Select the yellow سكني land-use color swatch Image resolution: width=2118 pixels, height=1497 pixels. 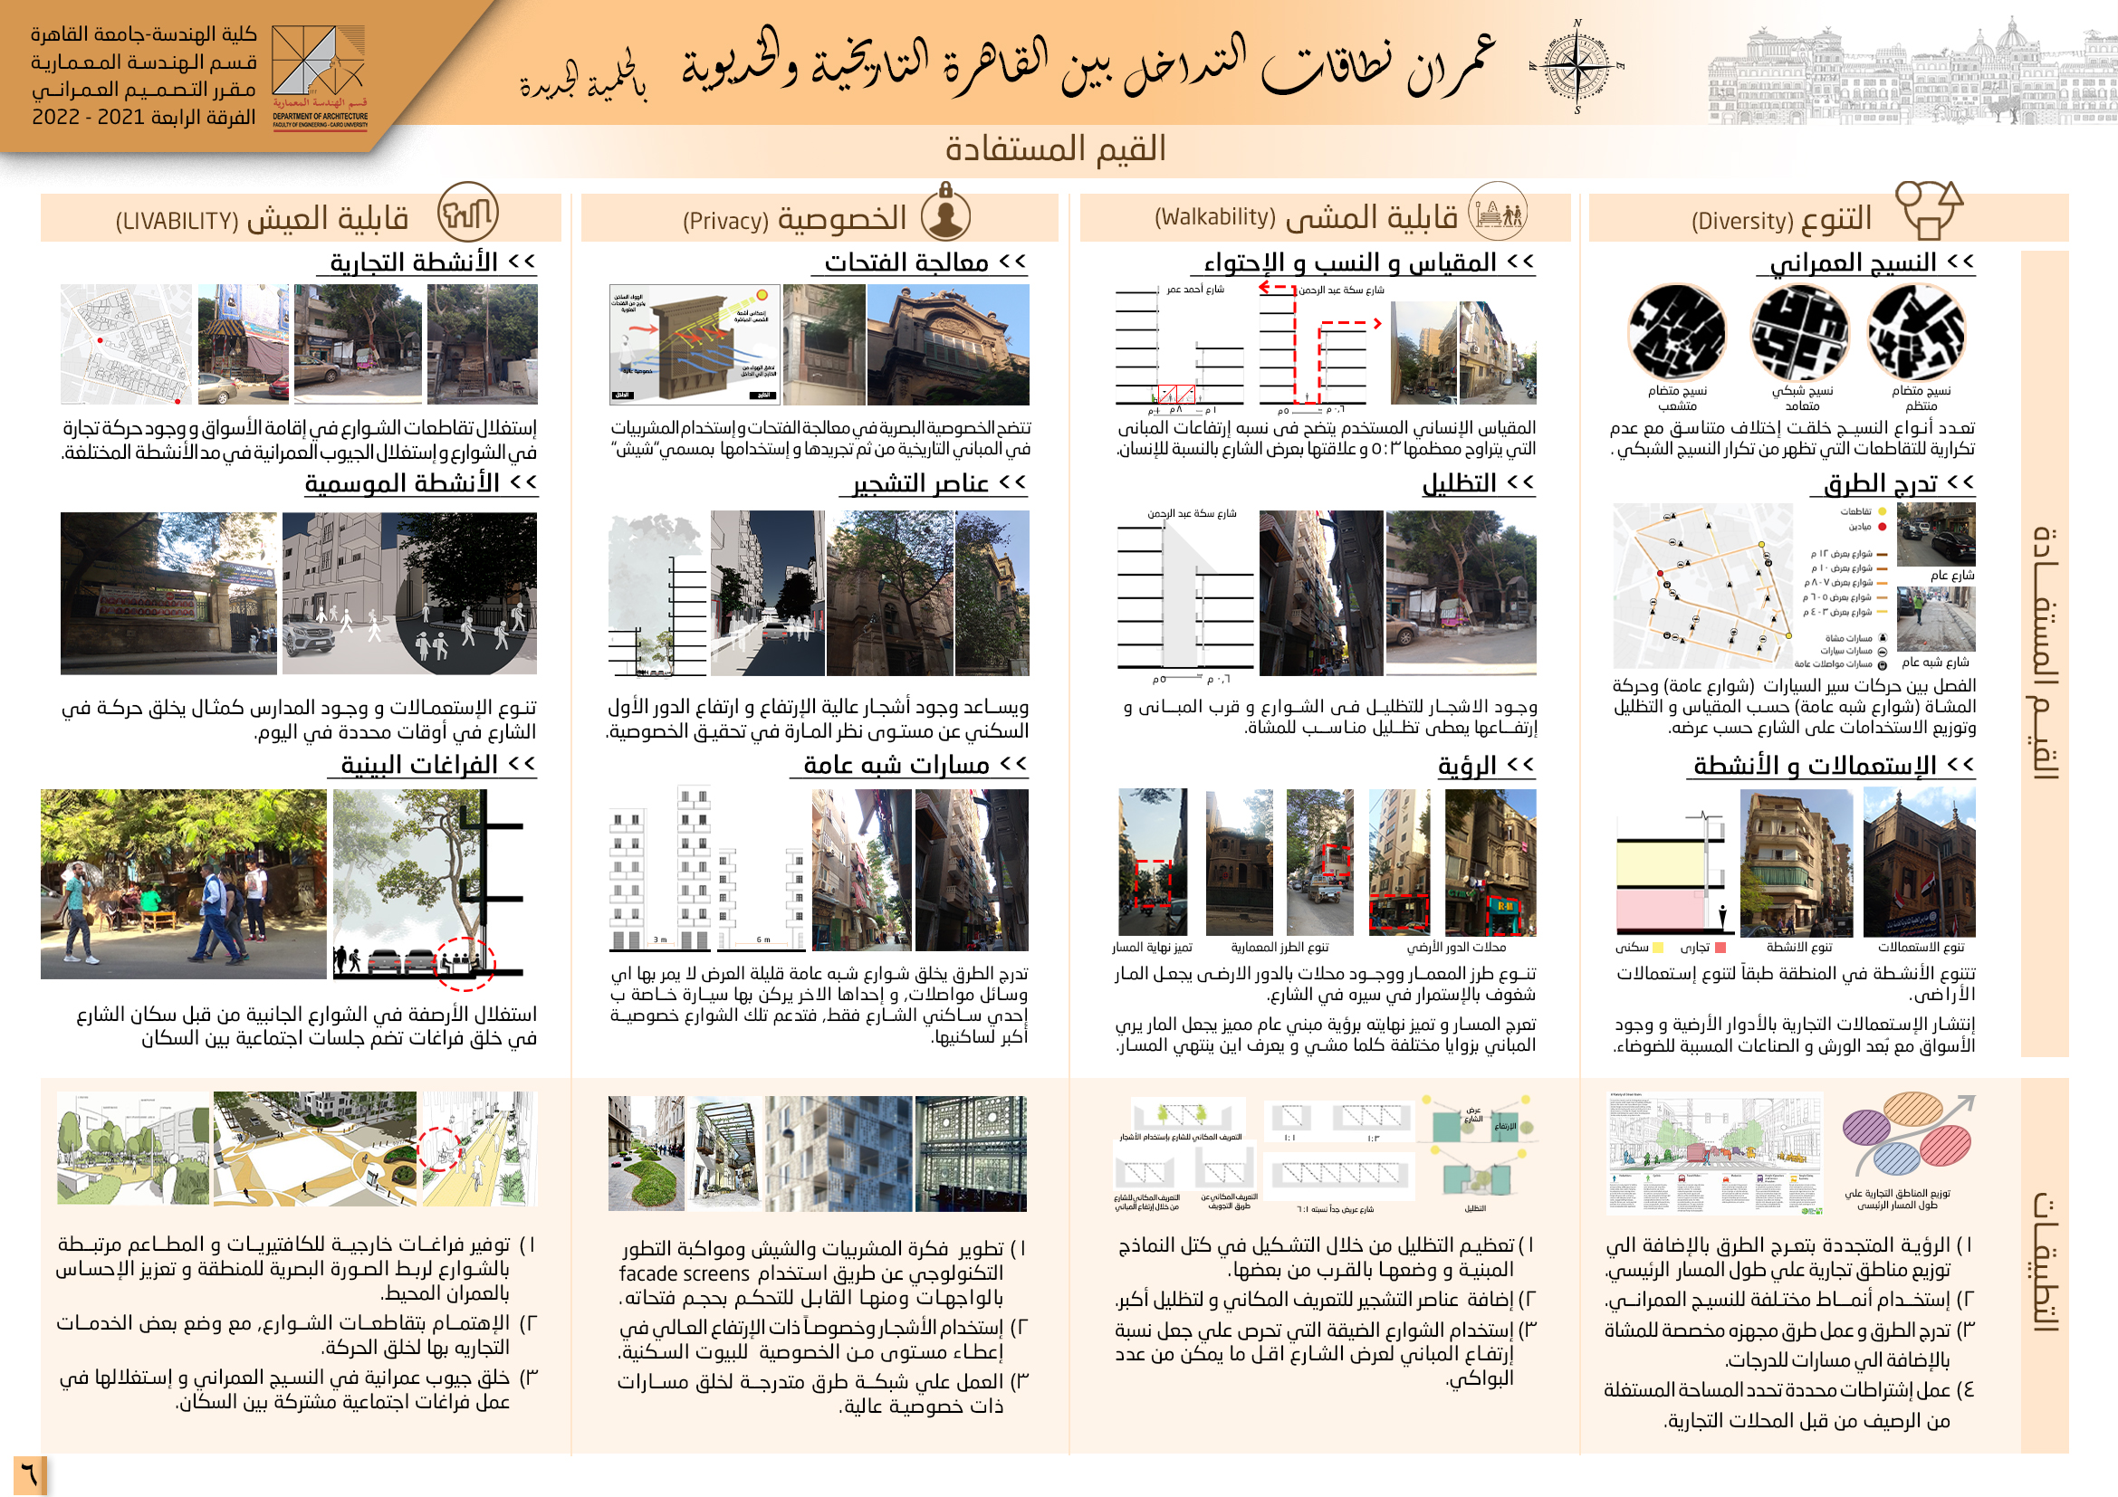click(x=1659, y=947)
